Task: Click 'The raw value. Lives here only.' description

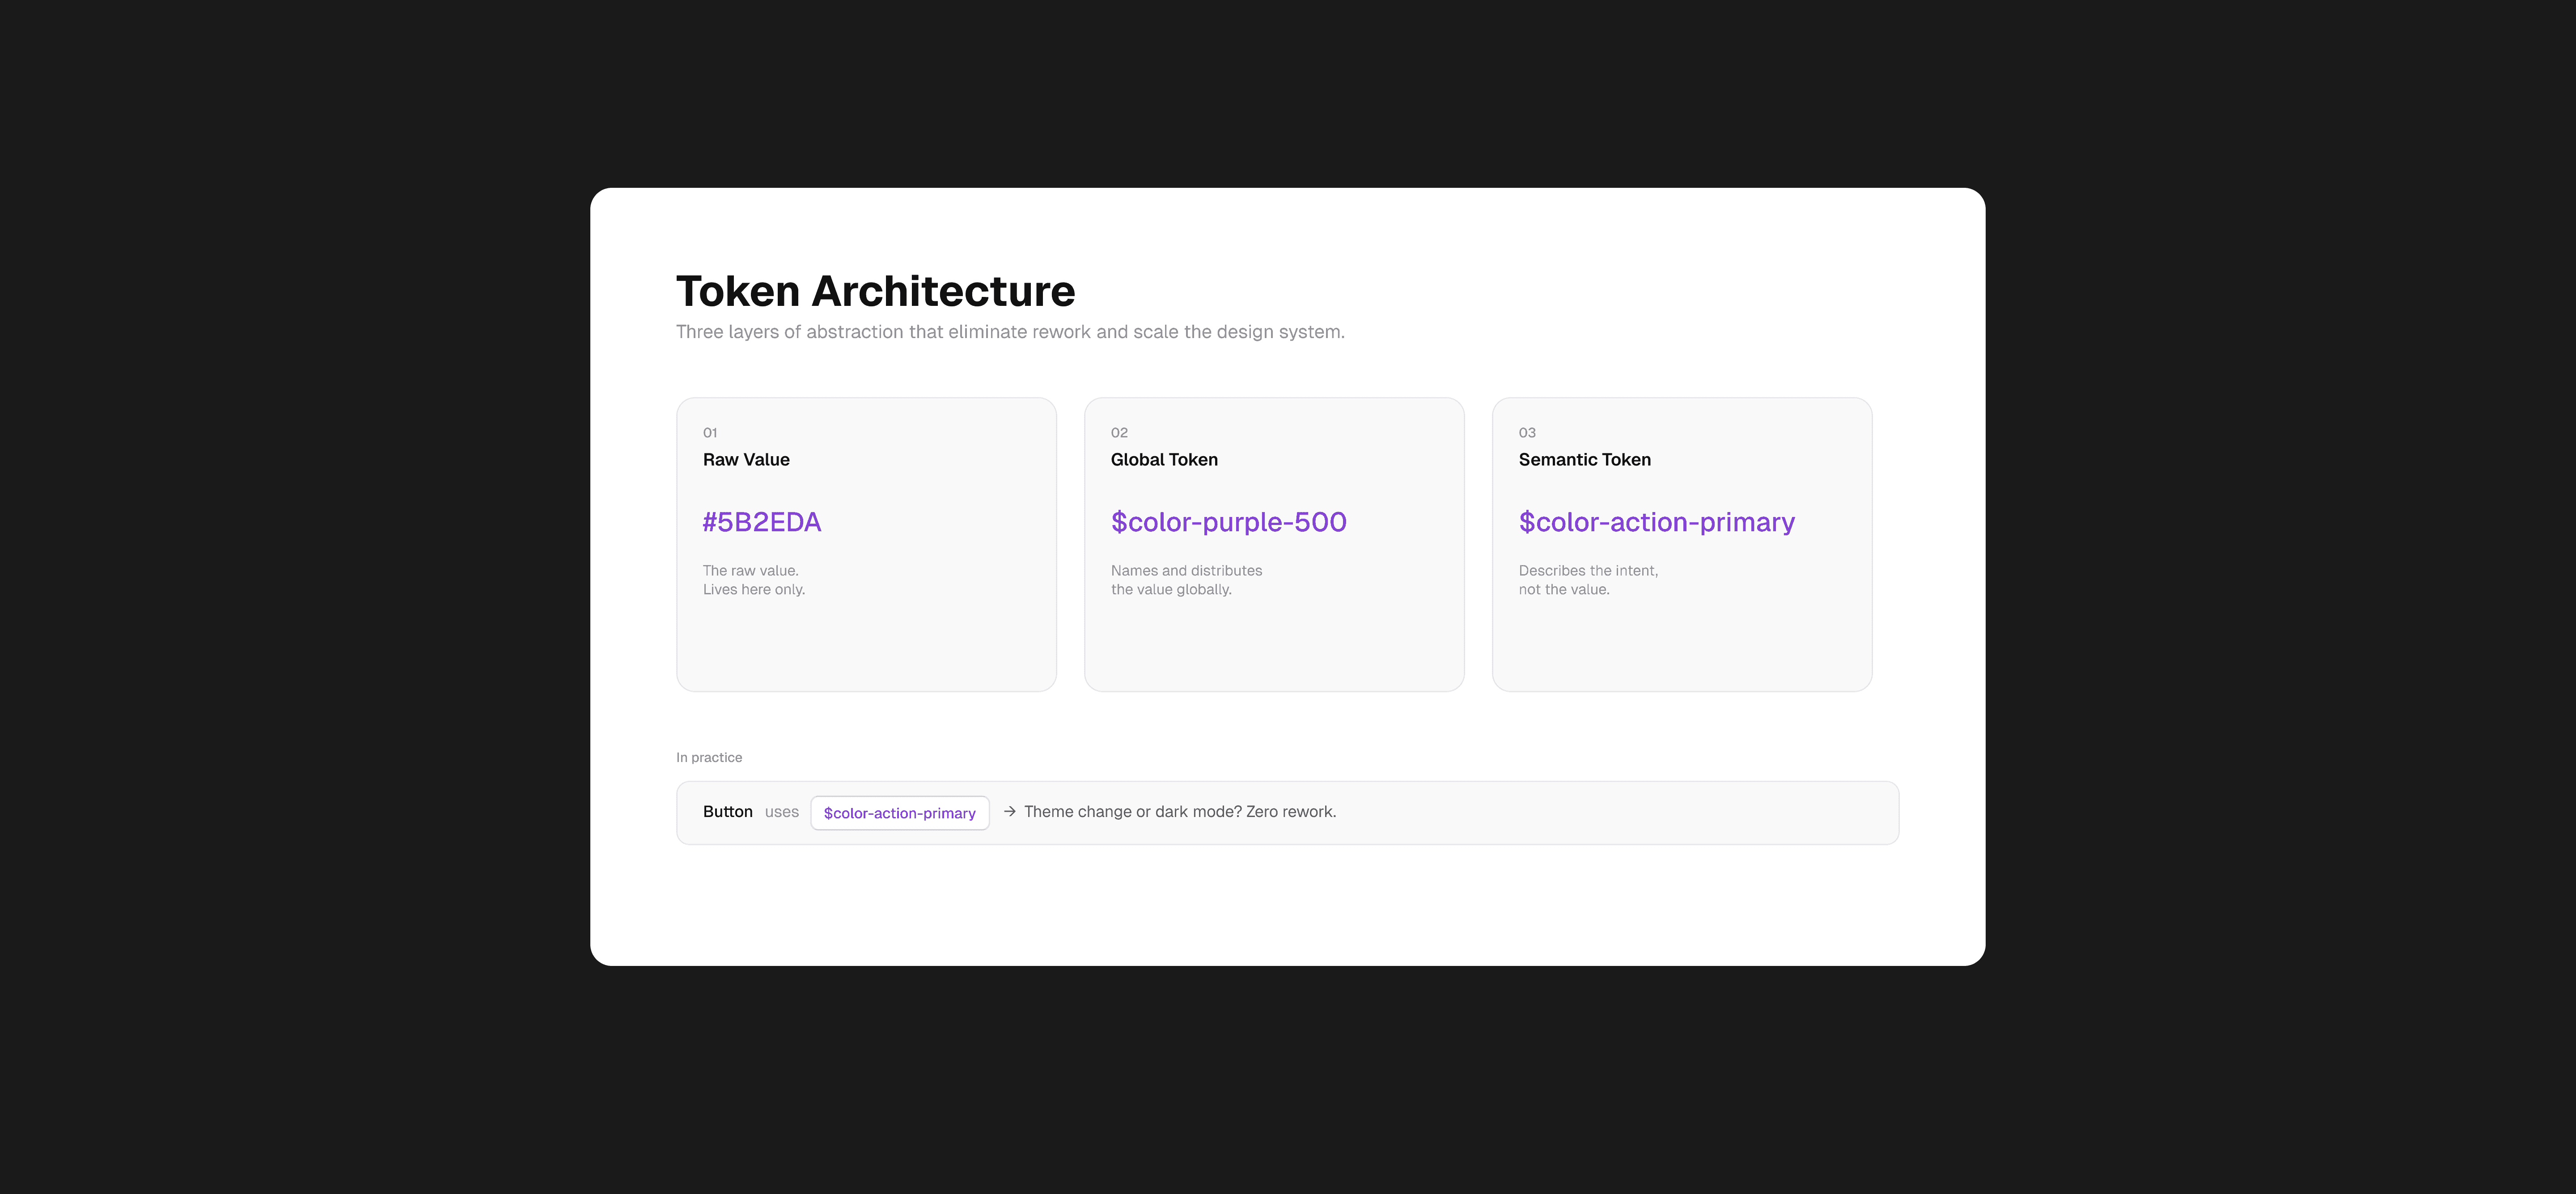Action: [753, 580]
